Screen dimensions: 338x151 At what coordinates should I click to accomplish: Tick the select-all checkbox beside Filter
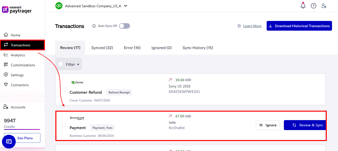pos(61,64)
